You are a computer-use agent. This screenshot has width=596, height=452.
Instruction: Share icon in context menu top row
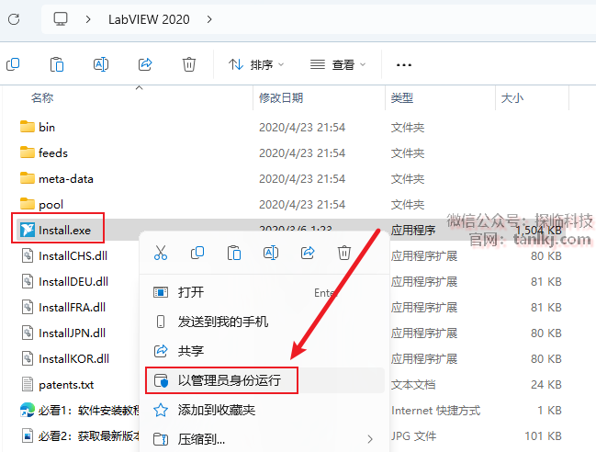[308, 253]
